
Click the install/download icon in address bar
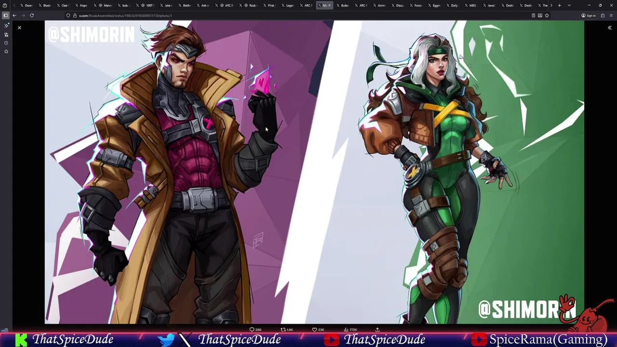click(x=540, y=15)
